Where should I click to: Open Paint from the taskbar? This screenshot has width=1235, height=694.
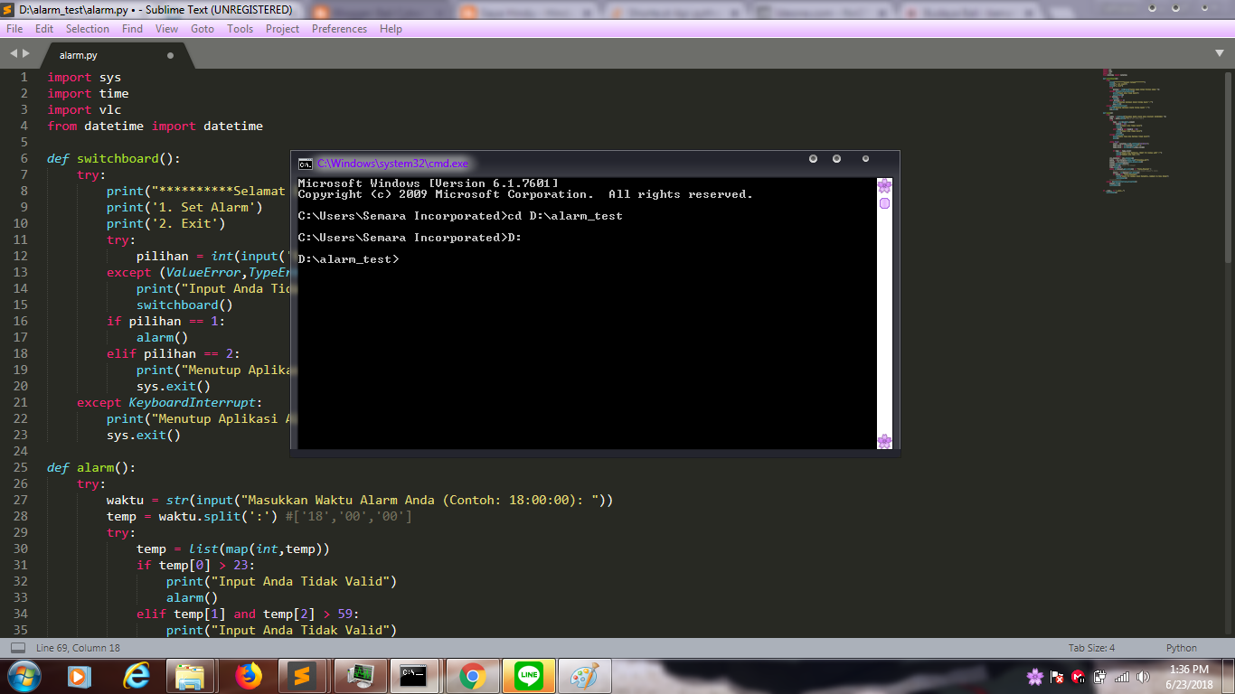pyautogui.click(x=584, y=675)
